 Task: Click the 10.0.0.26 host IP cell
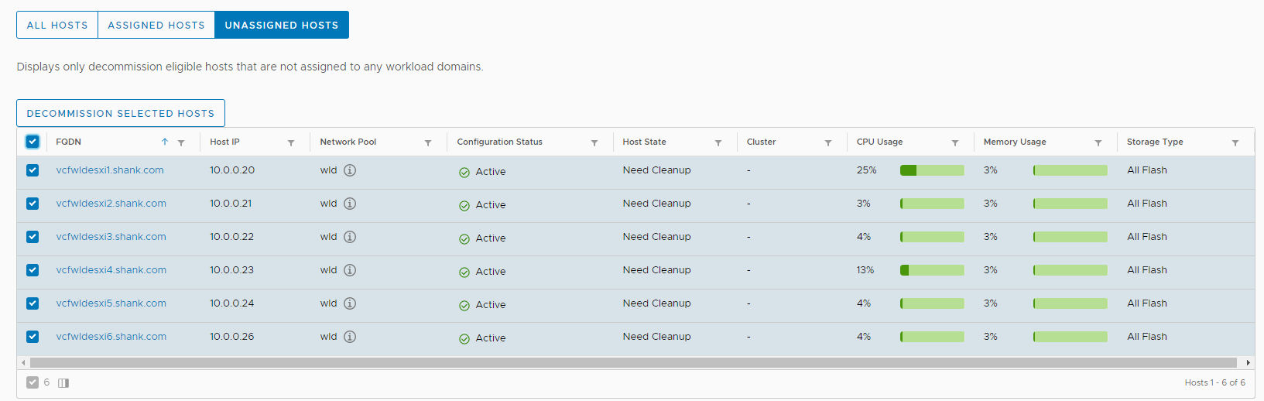[232, 337]
